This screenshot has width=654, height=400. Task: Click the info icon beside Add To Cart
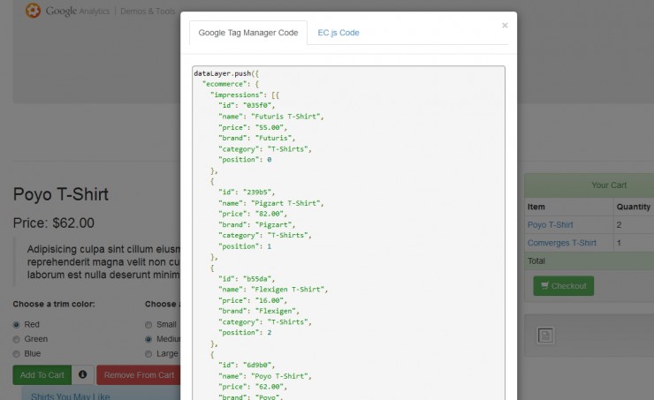pyautogui.click(x=82, y=374)
